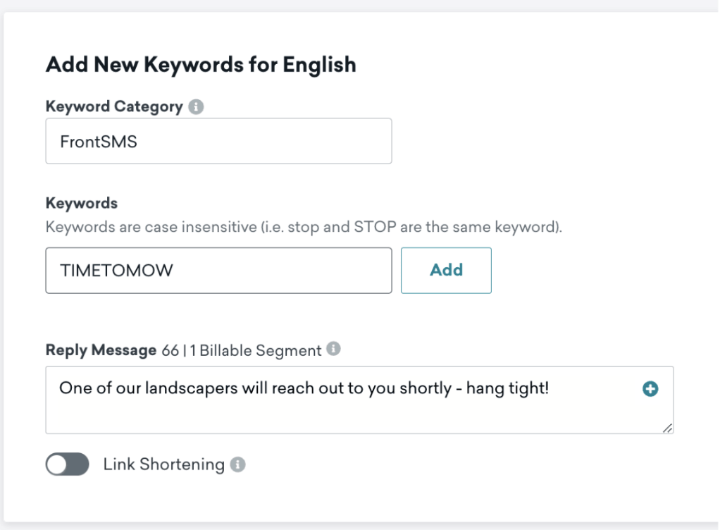Viewport: 720px width, 530px height.
Task: Click the Reply Message textarea resize handle
Action: click(x=667, y=428)
